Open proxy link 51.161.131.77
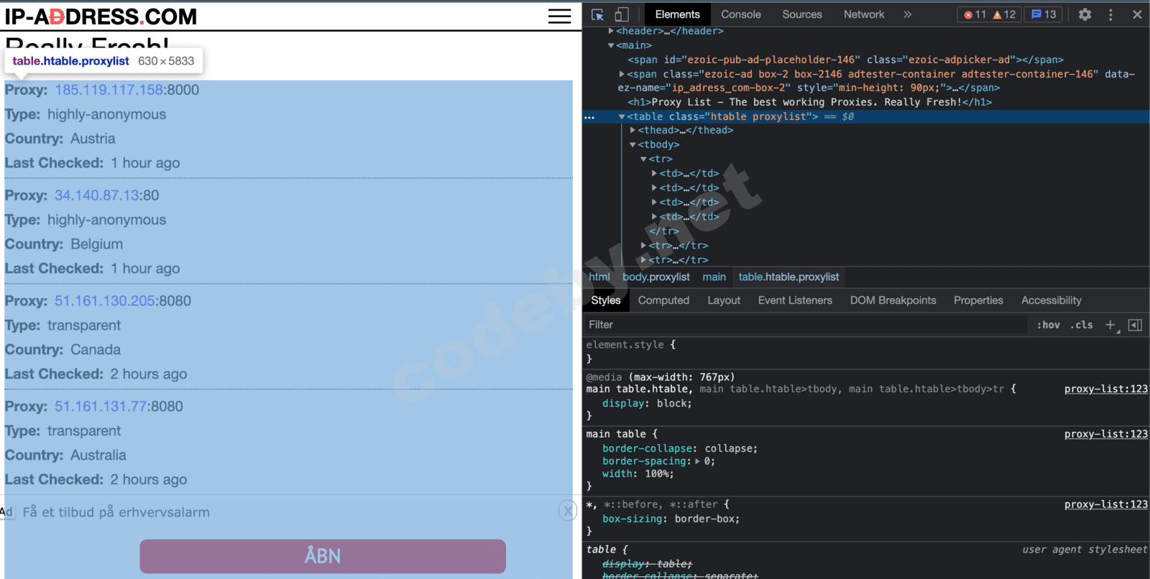Viewport: 1150px width, 579px height. coord(101,407)
